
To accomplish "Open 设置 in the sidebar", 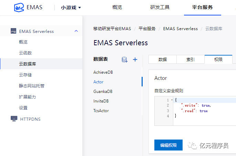I will (23, 108).
